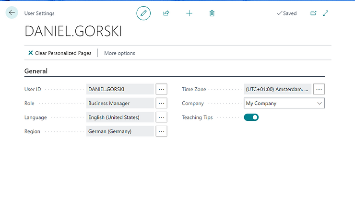Click Clear Personalized Pages action
This screenshot has width=355, height=212.
tap(63, 53)
